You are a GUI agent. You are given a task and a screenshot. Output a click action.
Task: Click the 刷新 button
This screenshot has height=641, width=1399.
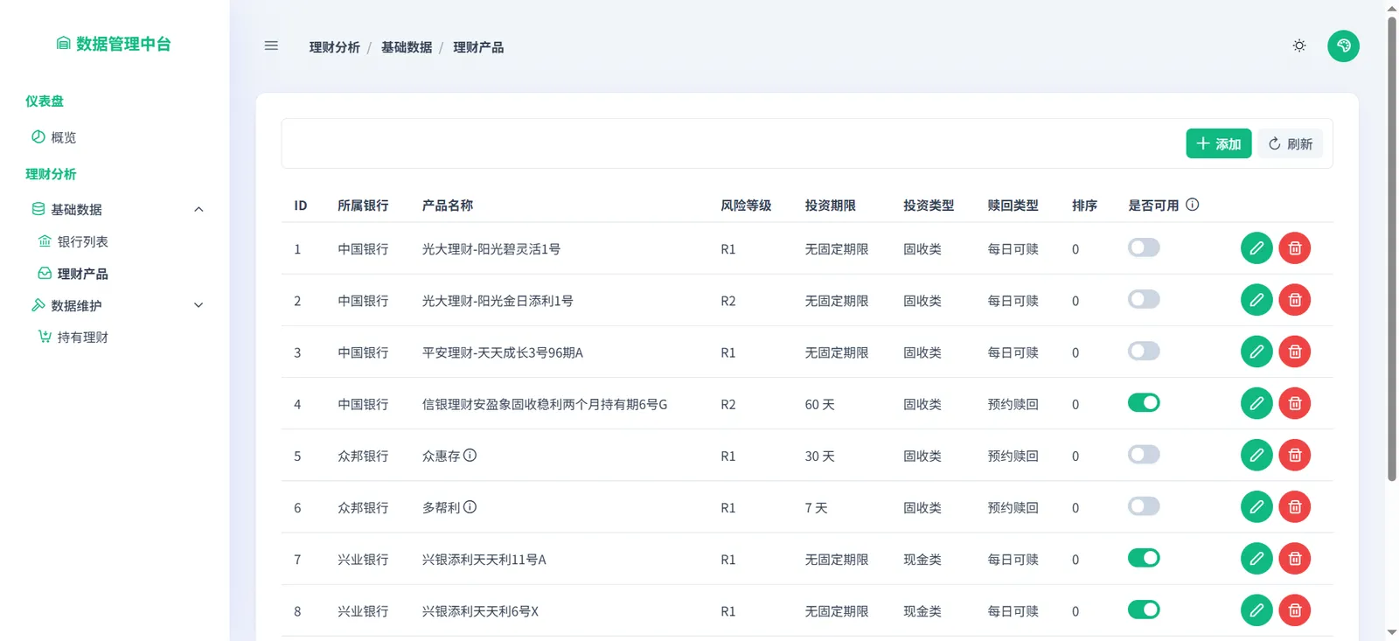click(1291, 143)
